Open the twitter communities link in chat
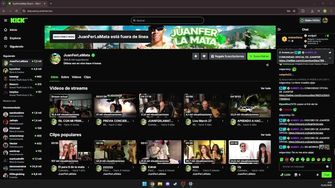Screen dimensions: 335x188 pyautogui.click(x=304, y=97)
